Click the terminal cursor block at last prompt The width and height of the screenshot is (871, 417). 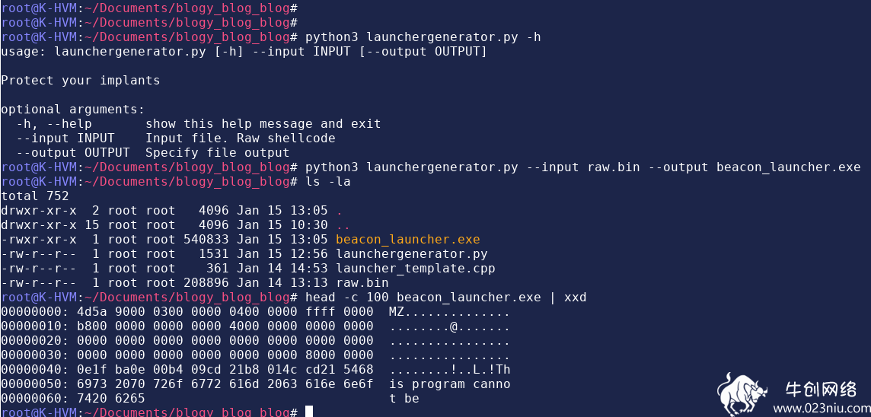tap(309, 412)
